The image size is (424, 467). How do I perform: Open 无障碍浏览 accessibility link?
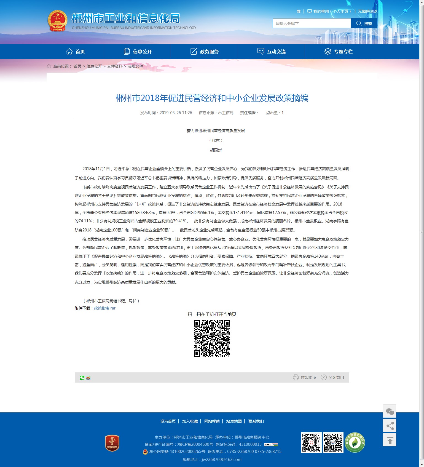click(368, 11)
